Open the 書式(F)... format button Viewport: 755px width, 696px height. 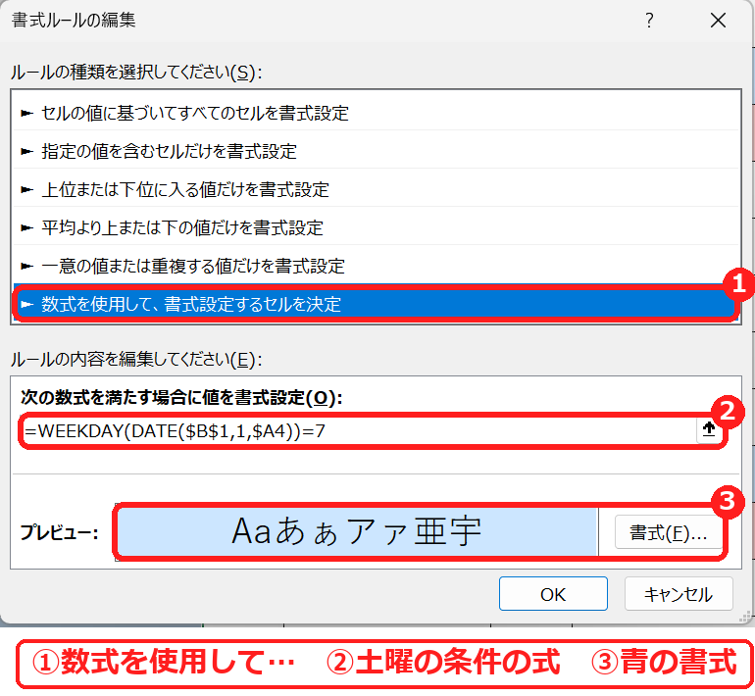coord(669,532)
